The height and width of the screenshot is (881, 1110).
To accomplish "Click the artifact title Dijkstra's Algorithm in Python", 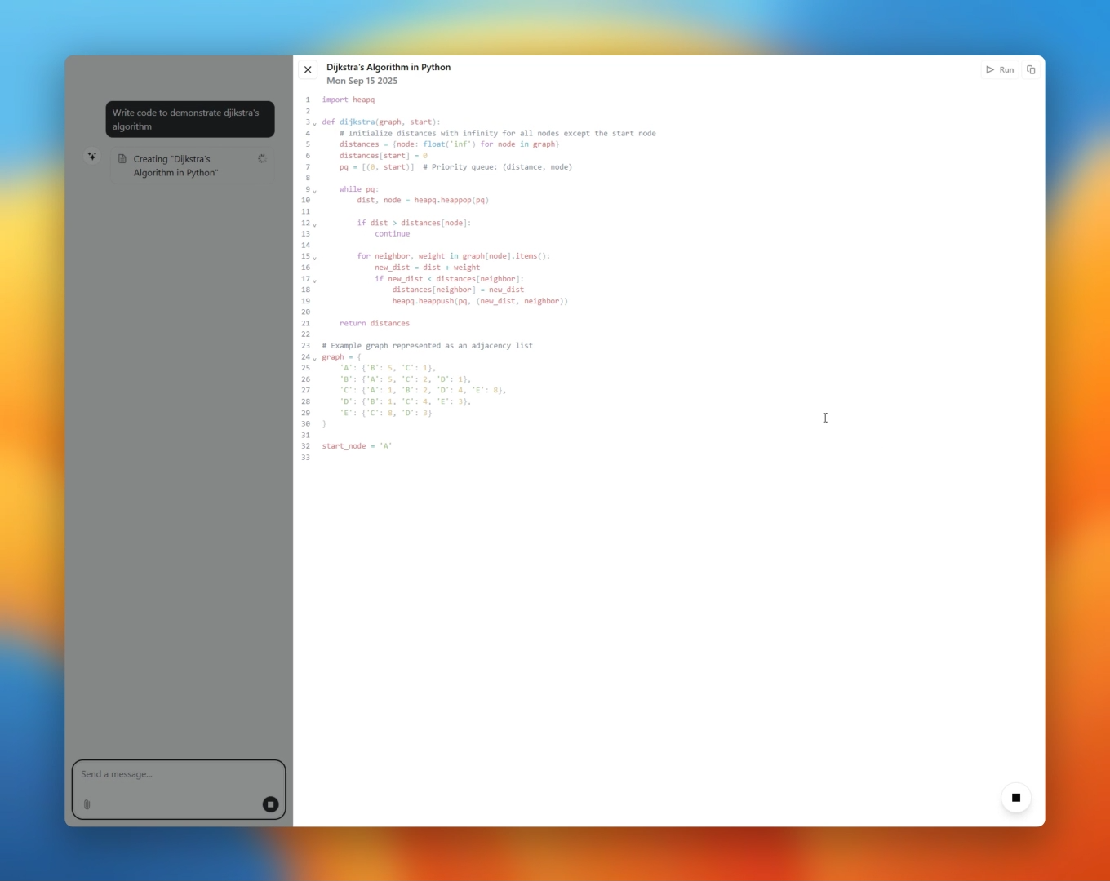I will (x=388, y=67).
